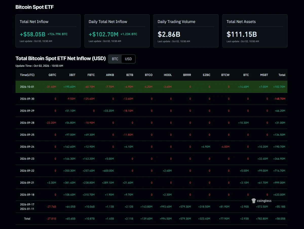Select the 2026-10-01 date row
The height and width of the screenshot is (229, 304).
point(151,87)
